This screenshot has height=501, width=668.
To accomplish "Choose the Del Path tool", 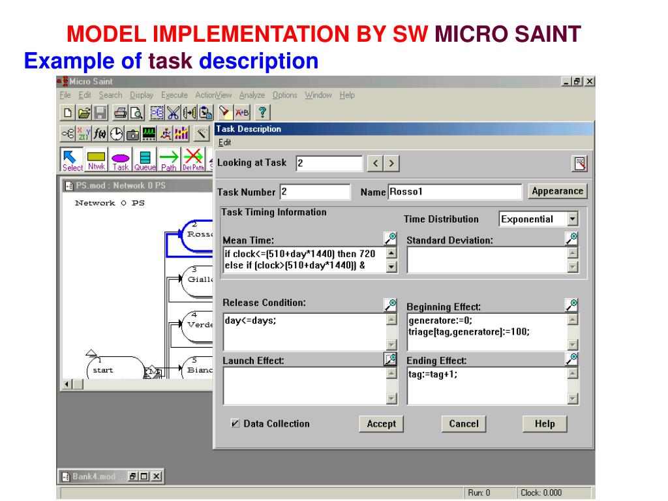I will tap(193, 160).
